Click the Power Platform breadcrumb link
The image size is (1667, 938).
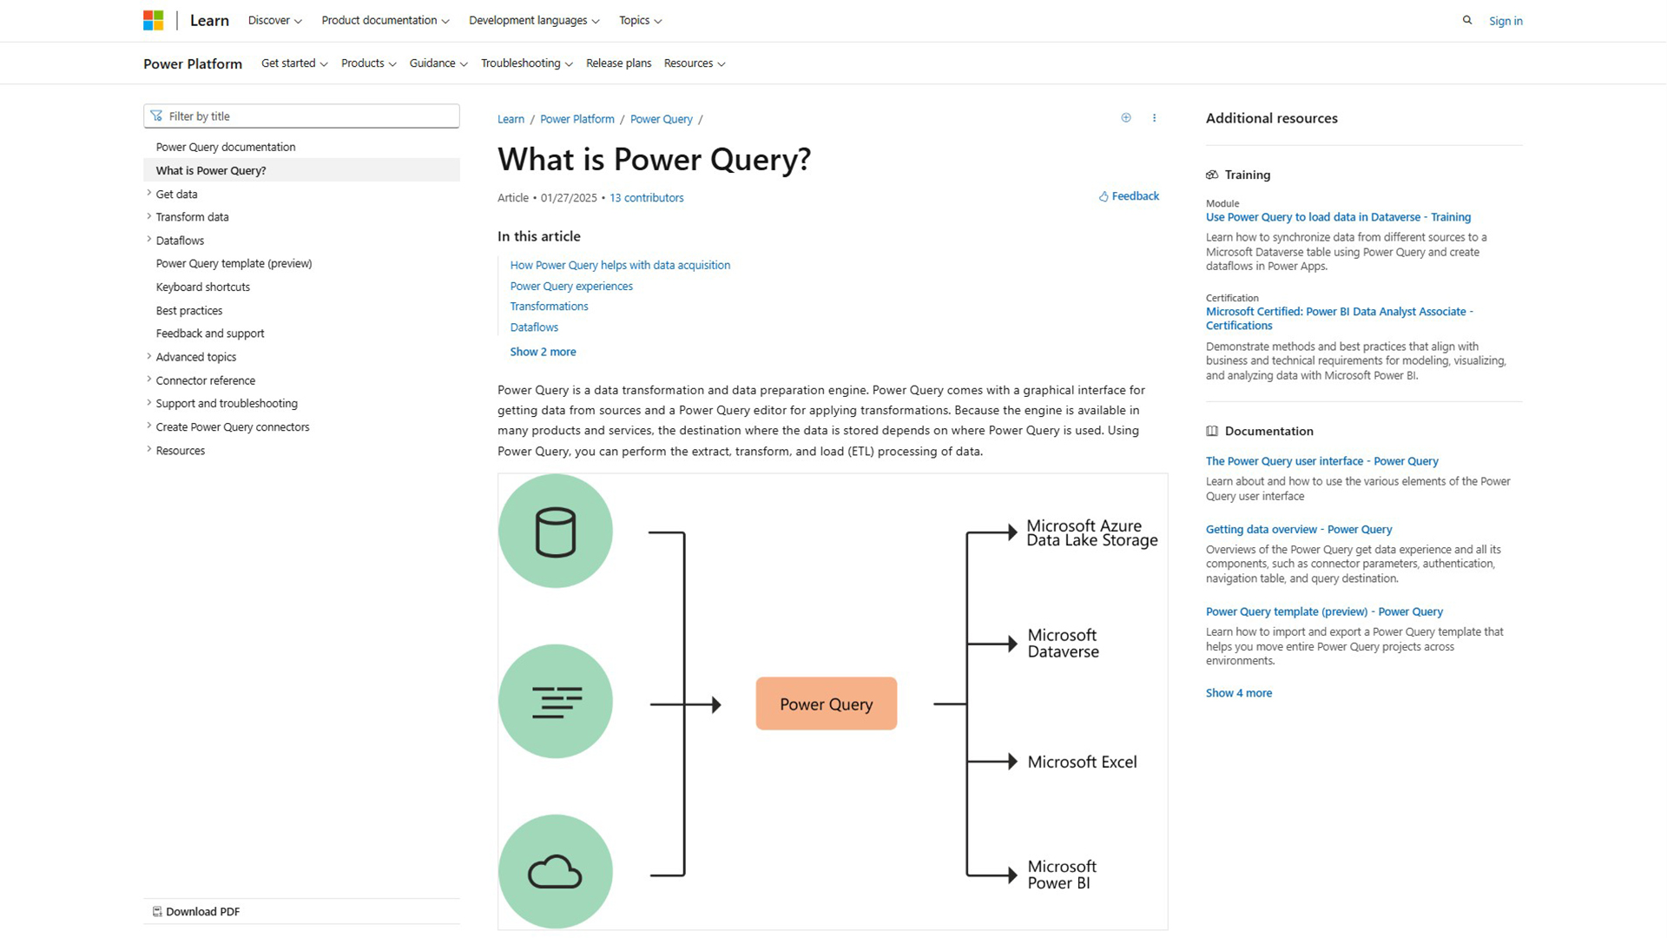(577, 119)
